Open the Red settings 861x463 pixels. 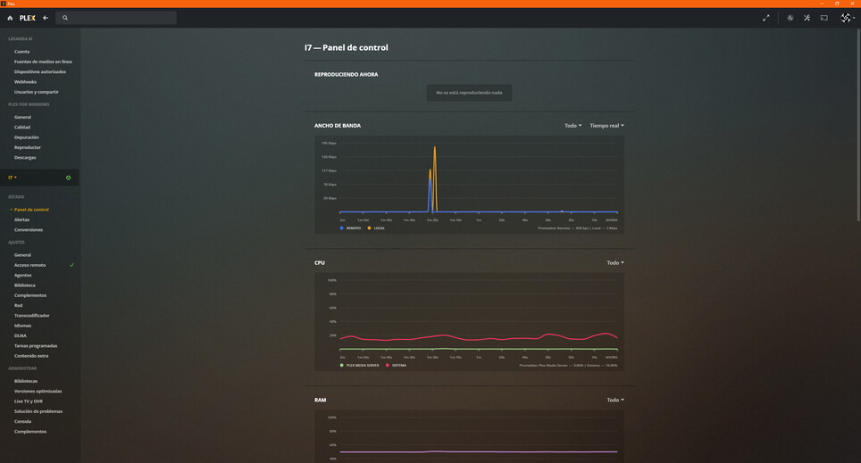[x=18, y=306]
